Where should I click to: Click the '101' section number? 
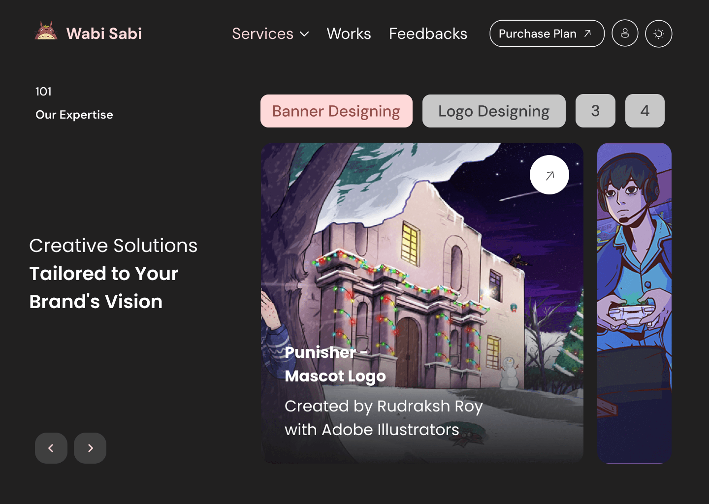coord(43,92)
